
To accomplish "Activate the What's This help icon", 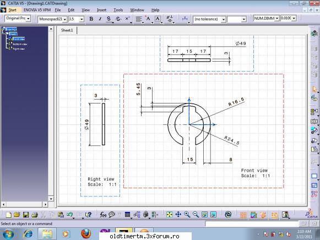I will point(88,215).
